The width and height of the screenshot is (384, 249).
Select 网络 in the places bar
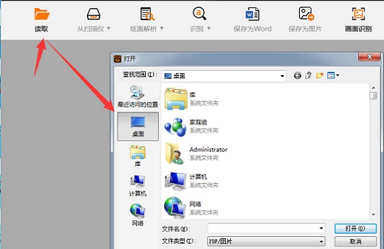pyautogui.click(x=138, y=215)
